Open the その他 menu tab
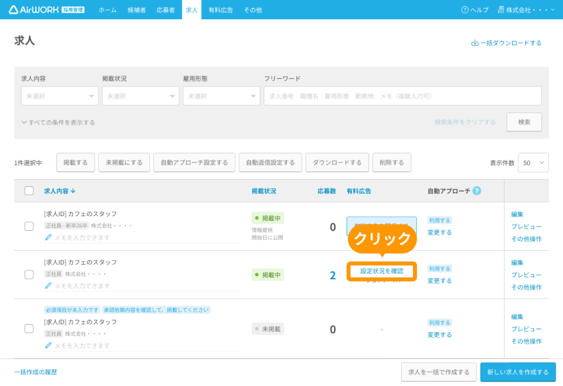 click(x=253, y=10)
